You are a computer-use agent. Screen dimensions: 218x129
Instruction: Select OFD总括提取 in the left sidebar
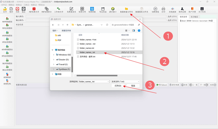click(7, 40)
